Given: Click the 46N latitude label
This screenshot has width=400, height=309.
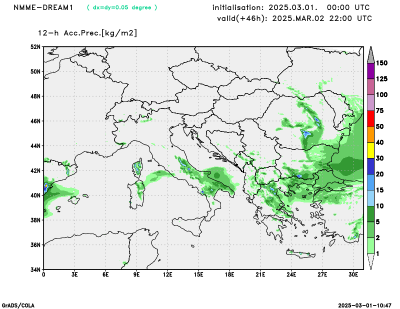Looking at the screenshot, I should [35, 121].
